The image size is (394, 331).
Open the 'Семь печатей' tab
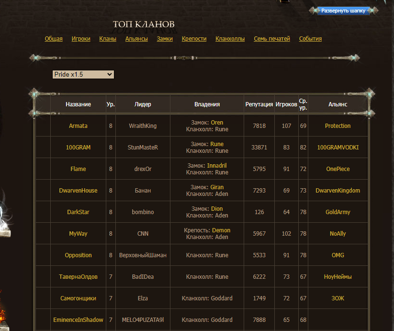point(271,39)
